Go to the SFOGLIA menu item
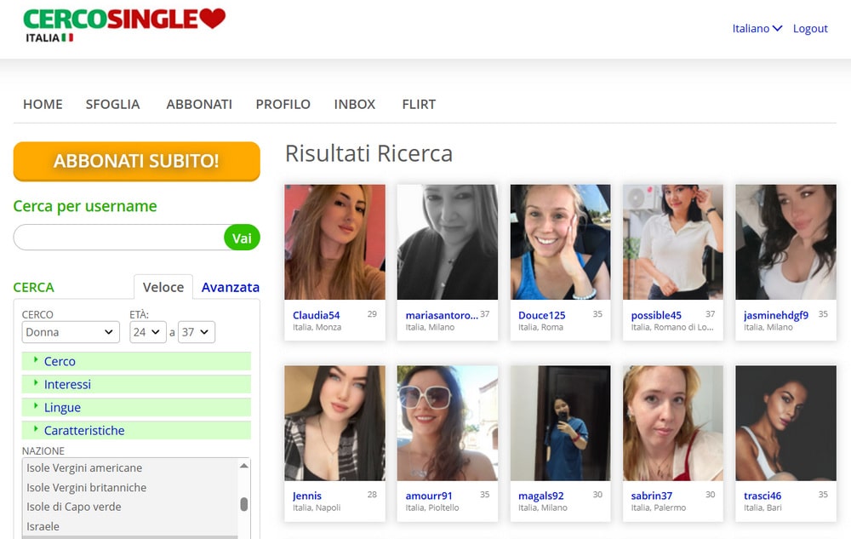This screenshot has height=539, width=851. coord(113,104)
